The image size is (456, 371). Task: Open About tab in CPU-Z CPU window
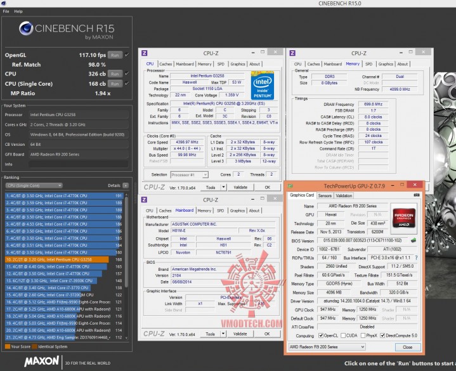(254, 64)
